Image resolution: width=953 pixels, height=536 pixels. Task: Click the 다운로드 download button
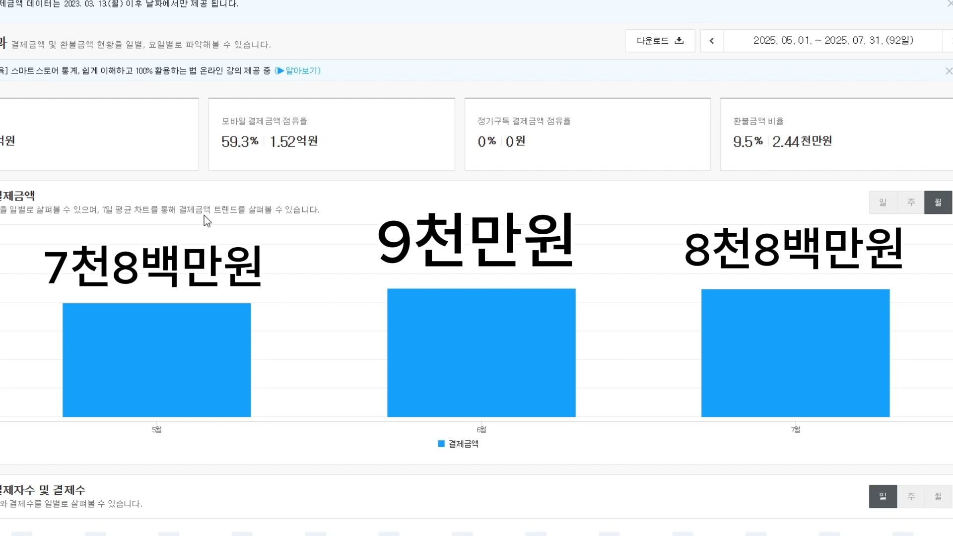coord(660,41)
